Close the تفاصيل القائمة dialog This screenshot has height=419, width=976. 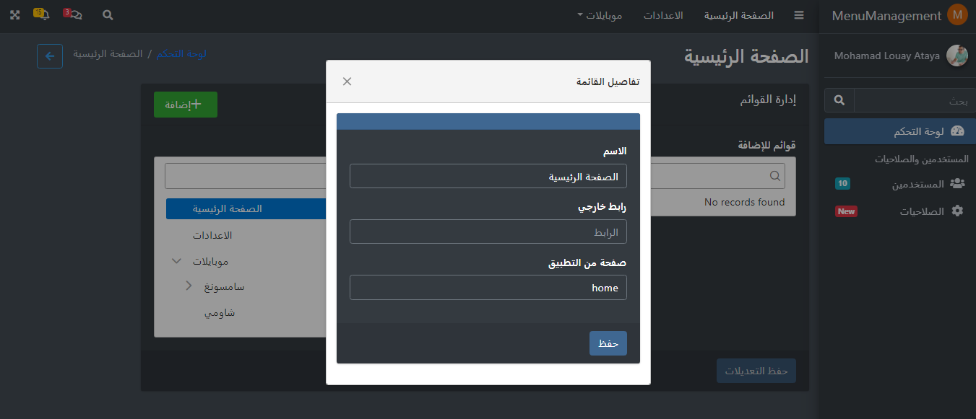347,81
